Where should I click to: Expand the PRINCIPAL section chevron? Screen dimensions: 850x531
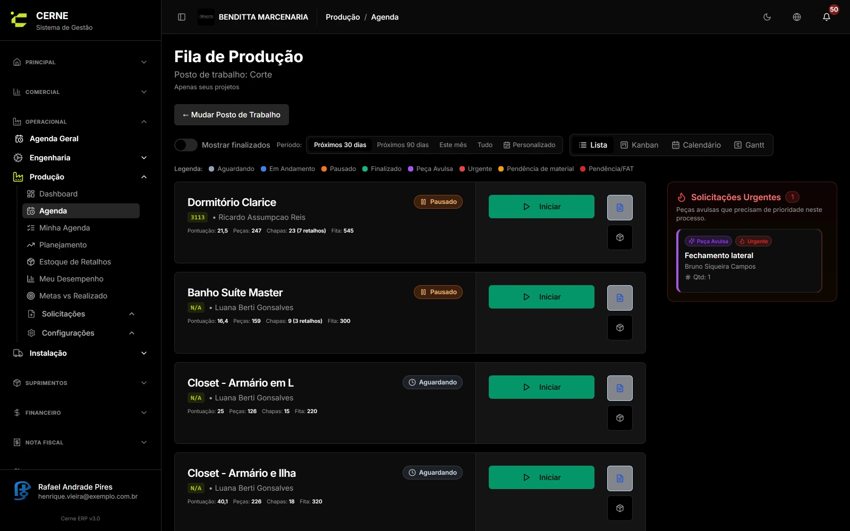[144, 62]
